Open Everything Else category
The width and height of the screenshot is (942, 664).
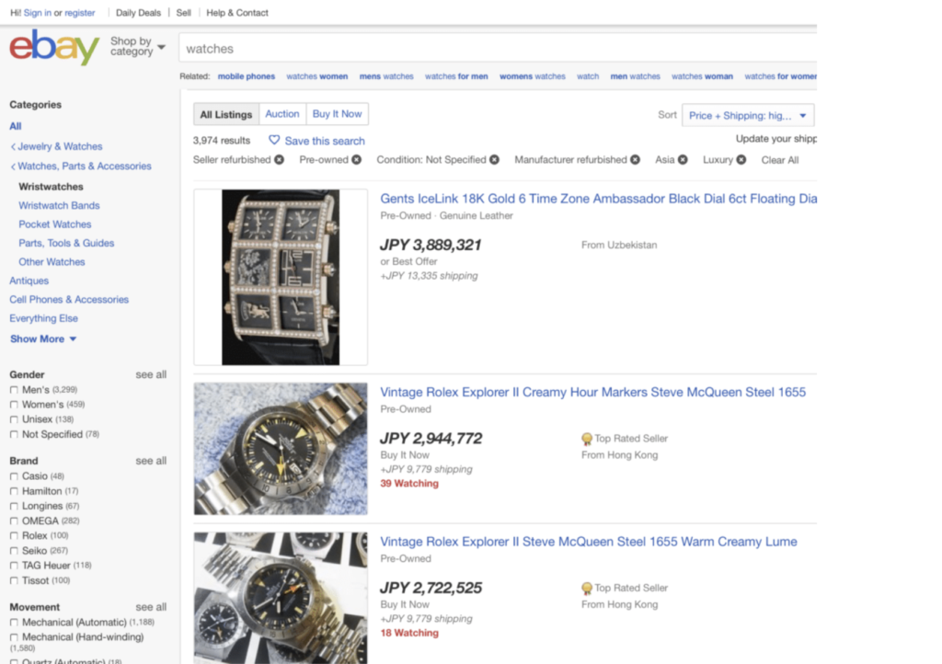coord(43,318)
